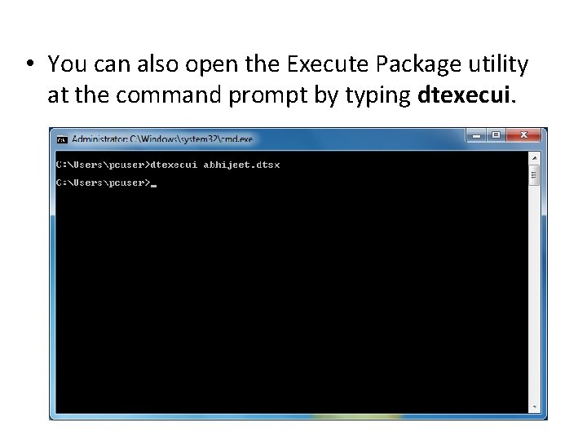Click the typed dtexecui command in console
Image resolution: width=587 pixels, height=440 pixels.
point(174,165)
